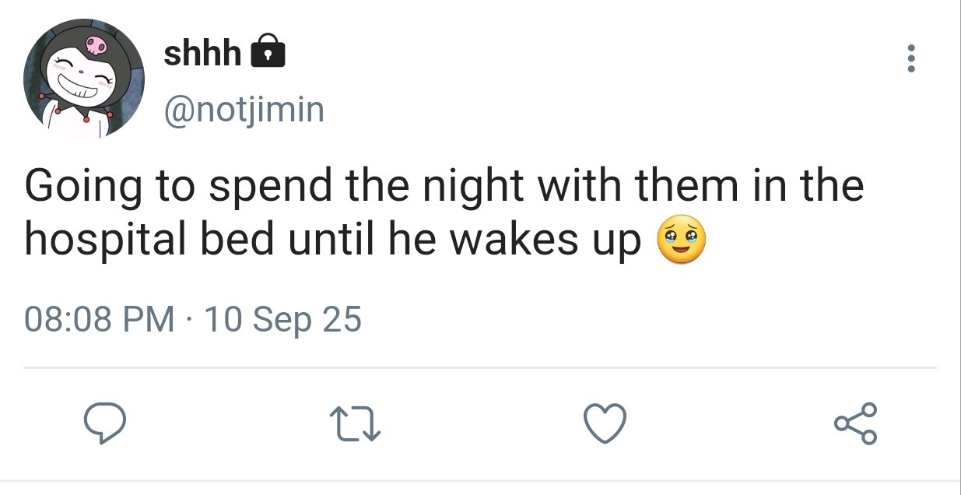Like the tweet with heart icon
The height and width of the screenshot is (495, 961).
coord(605,424)
